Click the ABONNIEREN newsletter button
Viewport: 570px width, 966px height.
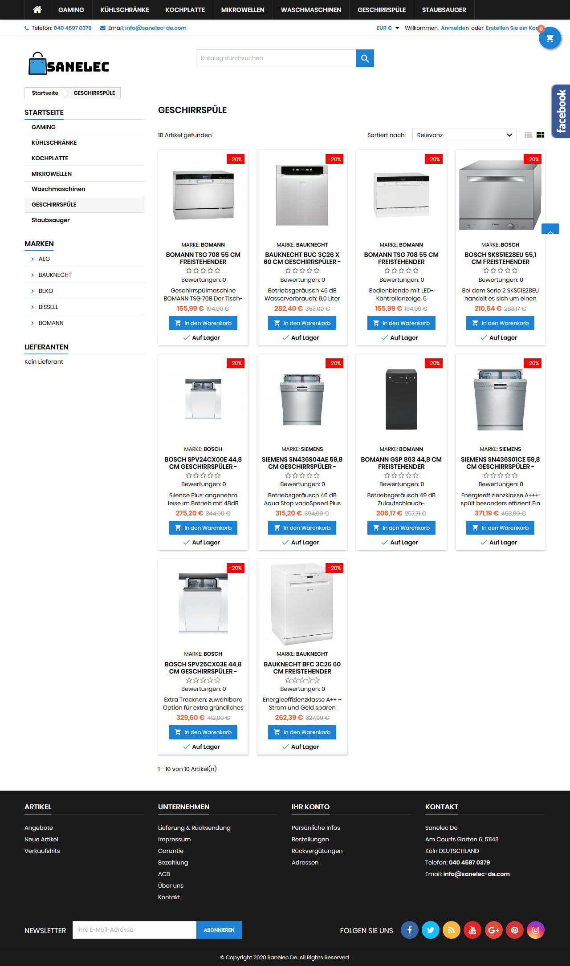coord(219,930)
